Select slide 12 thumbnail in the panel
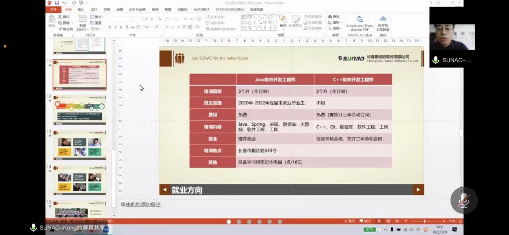The image size is (509, 235). pyautogui.click(x=80, y=110)
